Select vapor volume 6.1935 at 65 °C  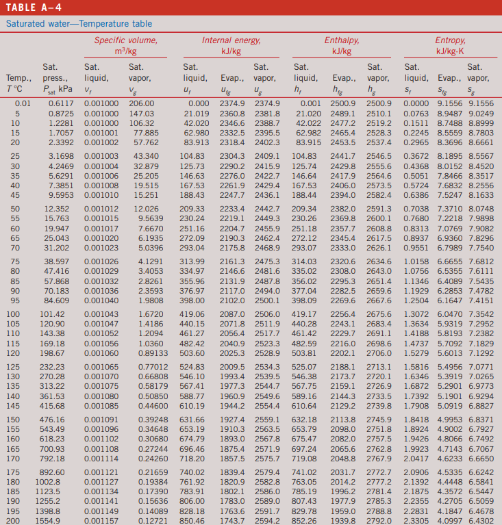(151, 238)
